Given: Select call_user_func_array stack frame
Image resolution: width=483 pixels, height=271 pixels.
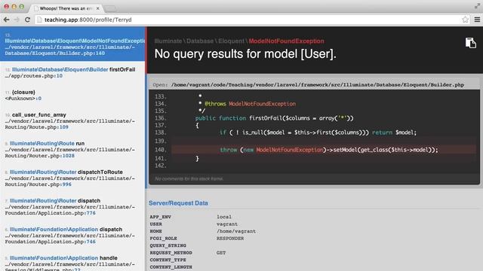Looking at the screenshot, I should (x=72, y=120).
